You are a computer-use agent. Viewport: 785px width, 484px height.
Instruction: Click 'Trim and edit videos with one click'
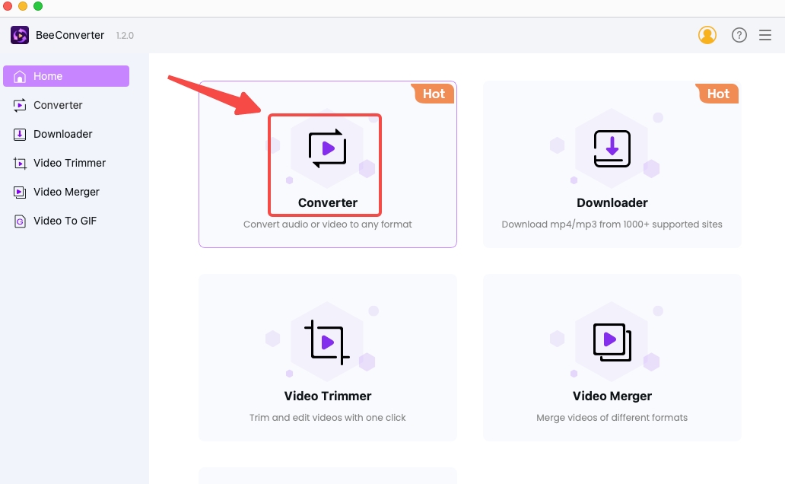[x=327, y=418]
